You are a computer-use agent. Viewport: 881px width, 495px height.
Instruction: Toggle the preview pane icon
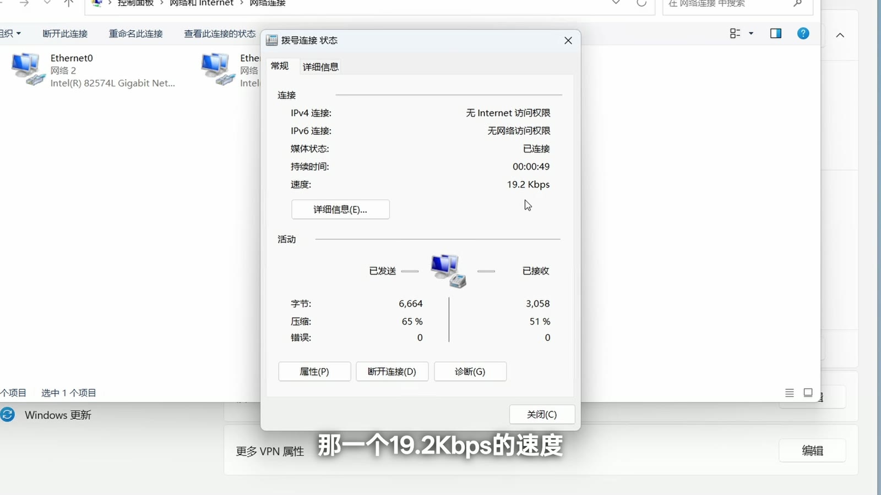tap(776, 34)
